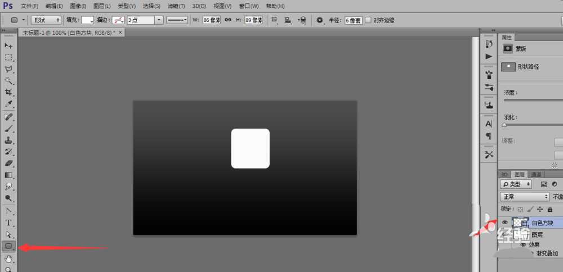
Task: Click the link width and height icon
Action: (228, 20)
